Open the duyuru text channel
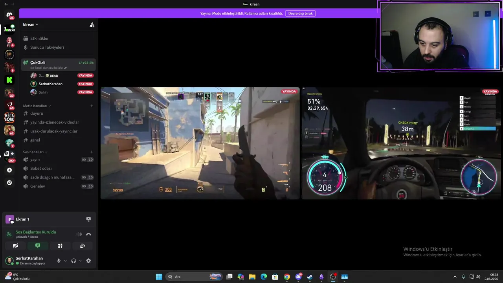 (x=58, y=113)
